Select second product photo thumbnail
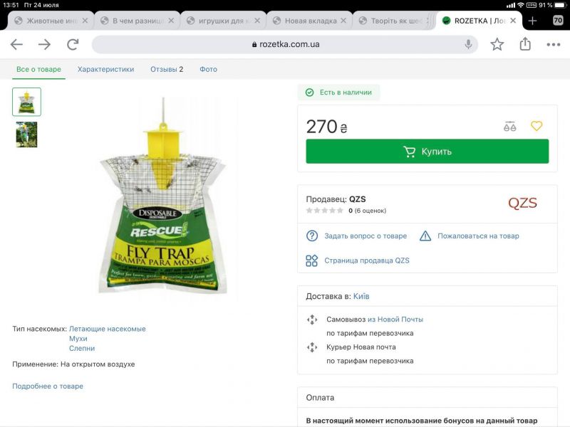 26,135
